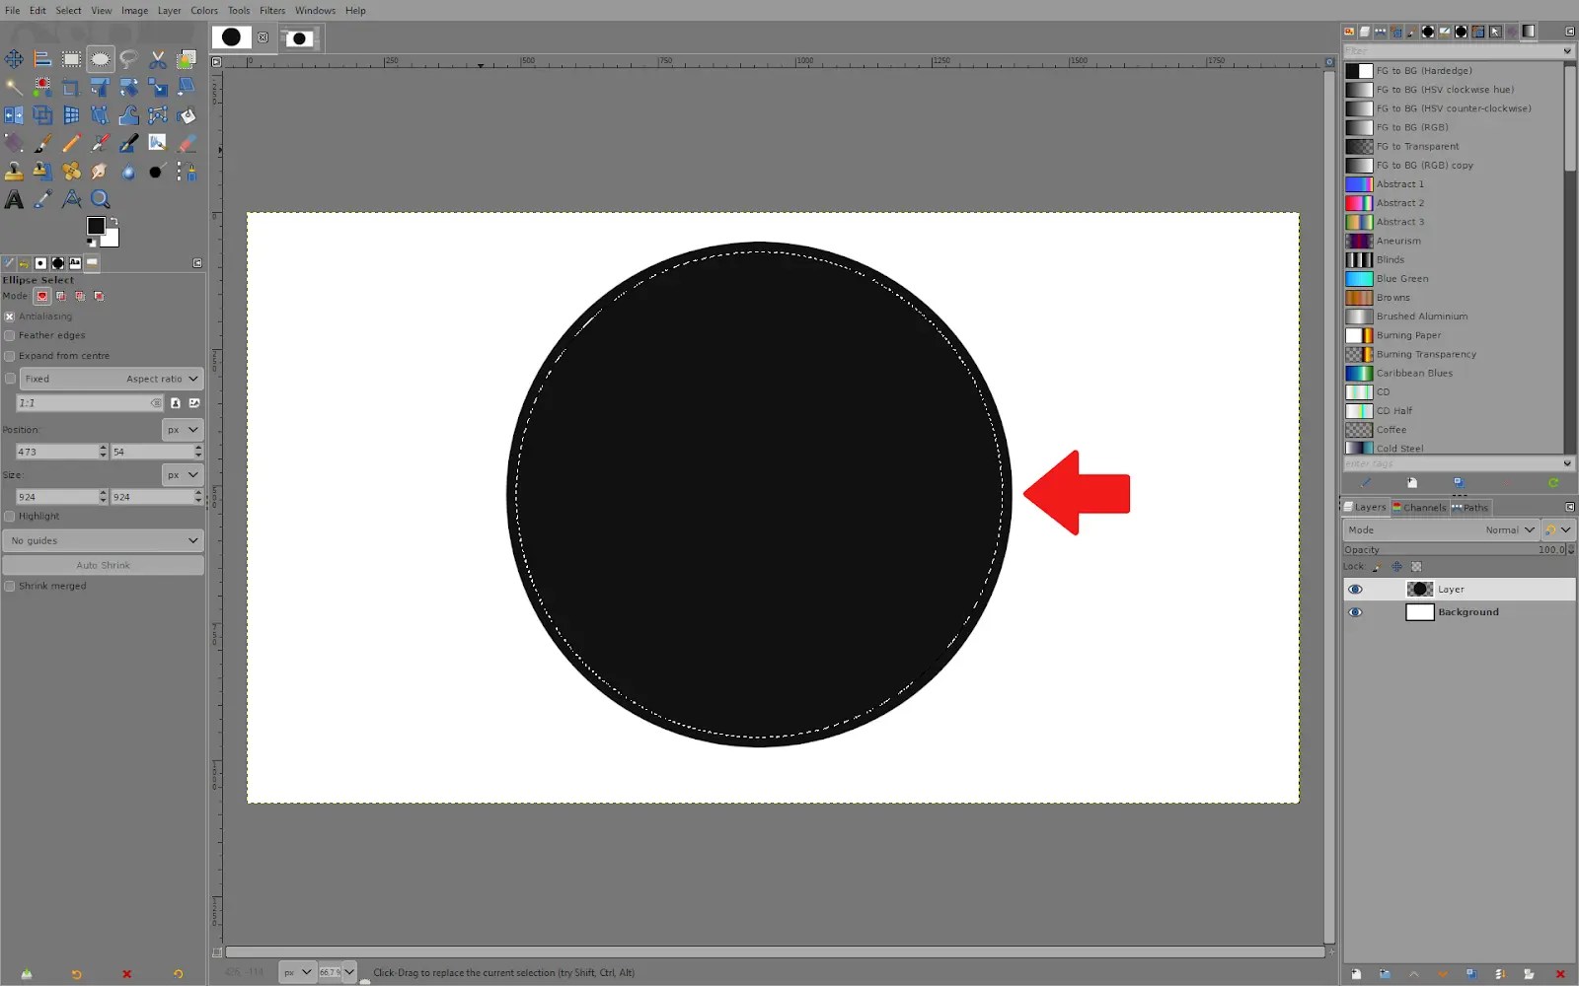1579x986 pixels.
Task: Open the layer Mode dropdown showing Normal
Action: tap(1510, 529)
